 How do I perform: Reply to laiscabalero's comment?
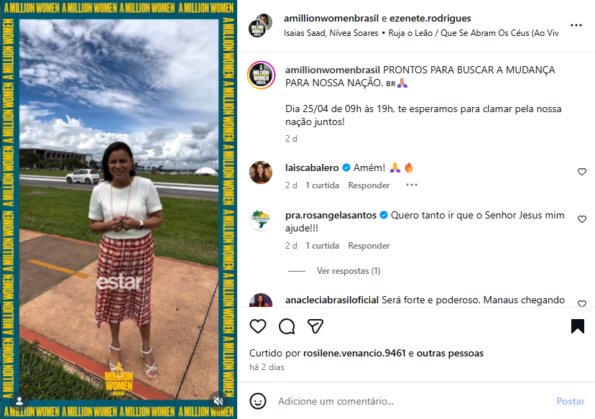369,185
